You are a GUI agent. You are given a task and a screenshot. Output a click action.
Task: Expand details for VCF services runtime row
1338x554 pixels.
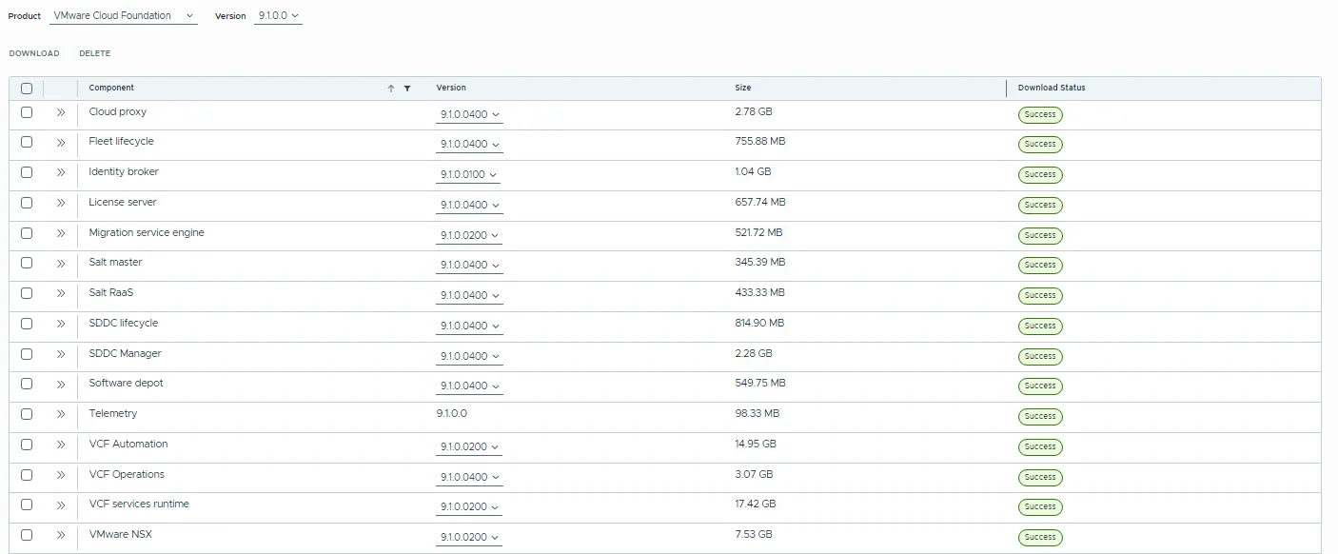[61, 505]
